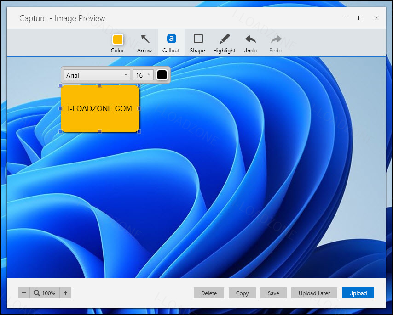Screen dimensions: 393x315
Task: Click the 100% zoom magnifier button
Action: coord(45,293)
